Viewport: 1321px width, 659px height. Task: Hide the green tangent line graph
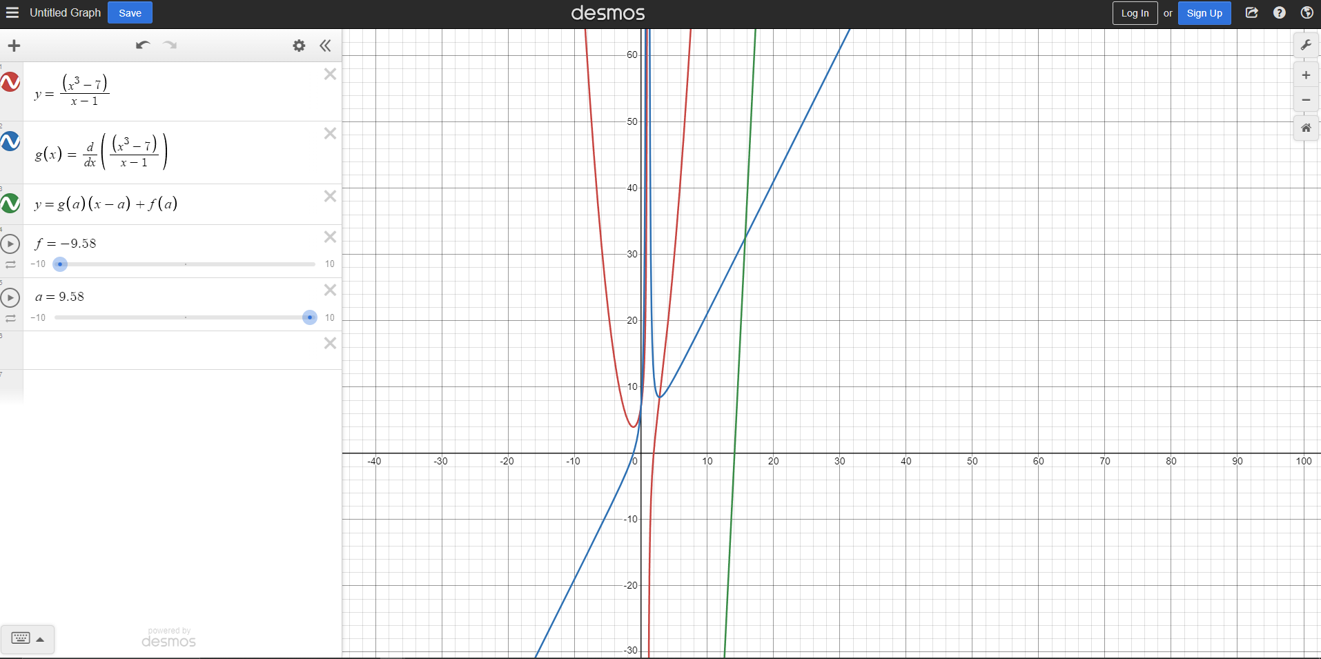click(x=10, y=204)
